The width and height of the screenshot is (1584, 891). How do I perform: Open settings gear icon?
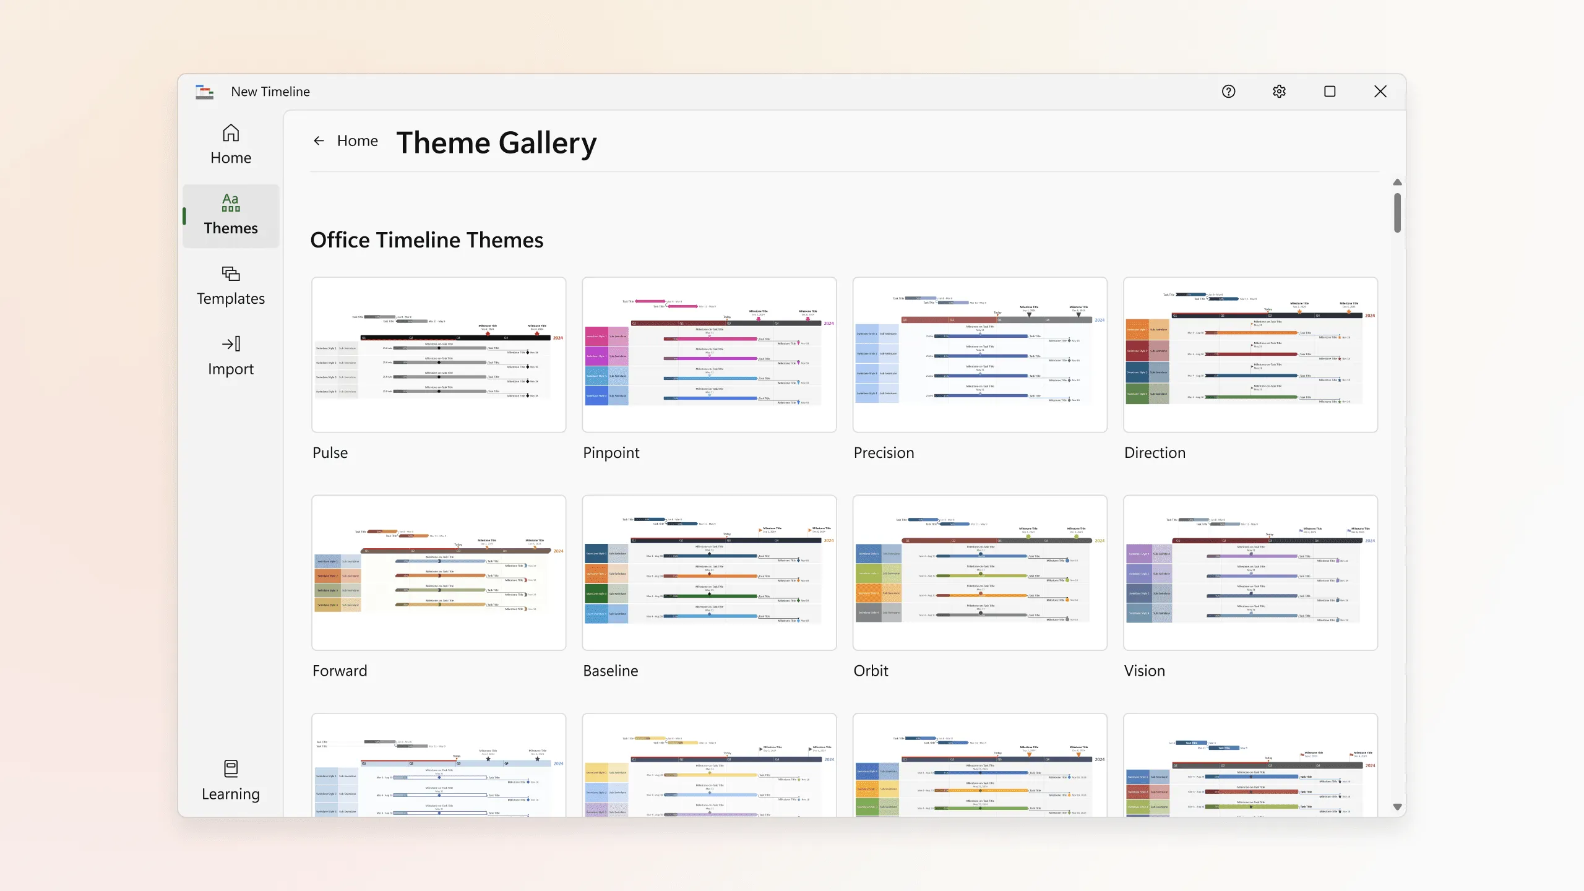(1279, 92)
